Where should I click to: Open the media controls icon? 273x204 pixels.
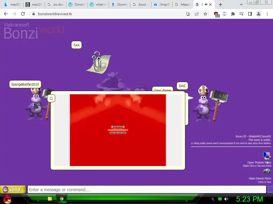[x=242, y=14]
